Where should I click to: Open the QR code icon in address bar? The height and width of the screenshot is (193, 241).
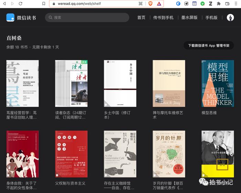click(140, 3)
